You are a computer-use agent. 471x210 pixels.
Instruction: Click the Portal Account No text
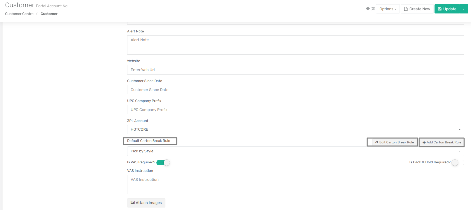click(x=52, y=6)
